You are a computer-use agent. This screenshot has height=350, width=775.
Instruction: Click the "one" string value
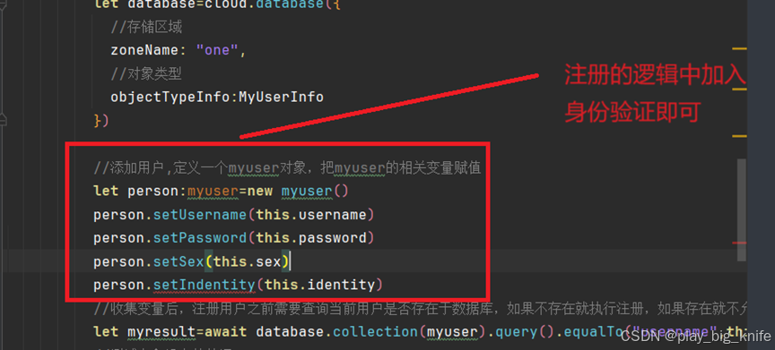217,50
